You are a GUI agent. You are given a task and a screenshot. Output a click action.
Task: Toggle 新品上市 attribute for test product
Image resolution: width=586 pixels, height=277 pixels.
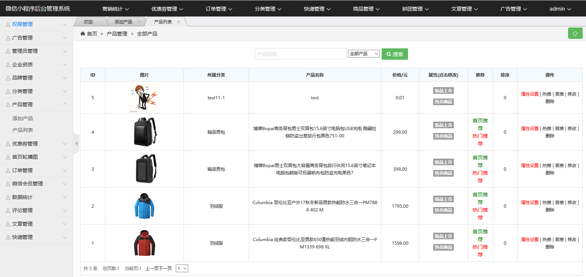click(443, 91)
